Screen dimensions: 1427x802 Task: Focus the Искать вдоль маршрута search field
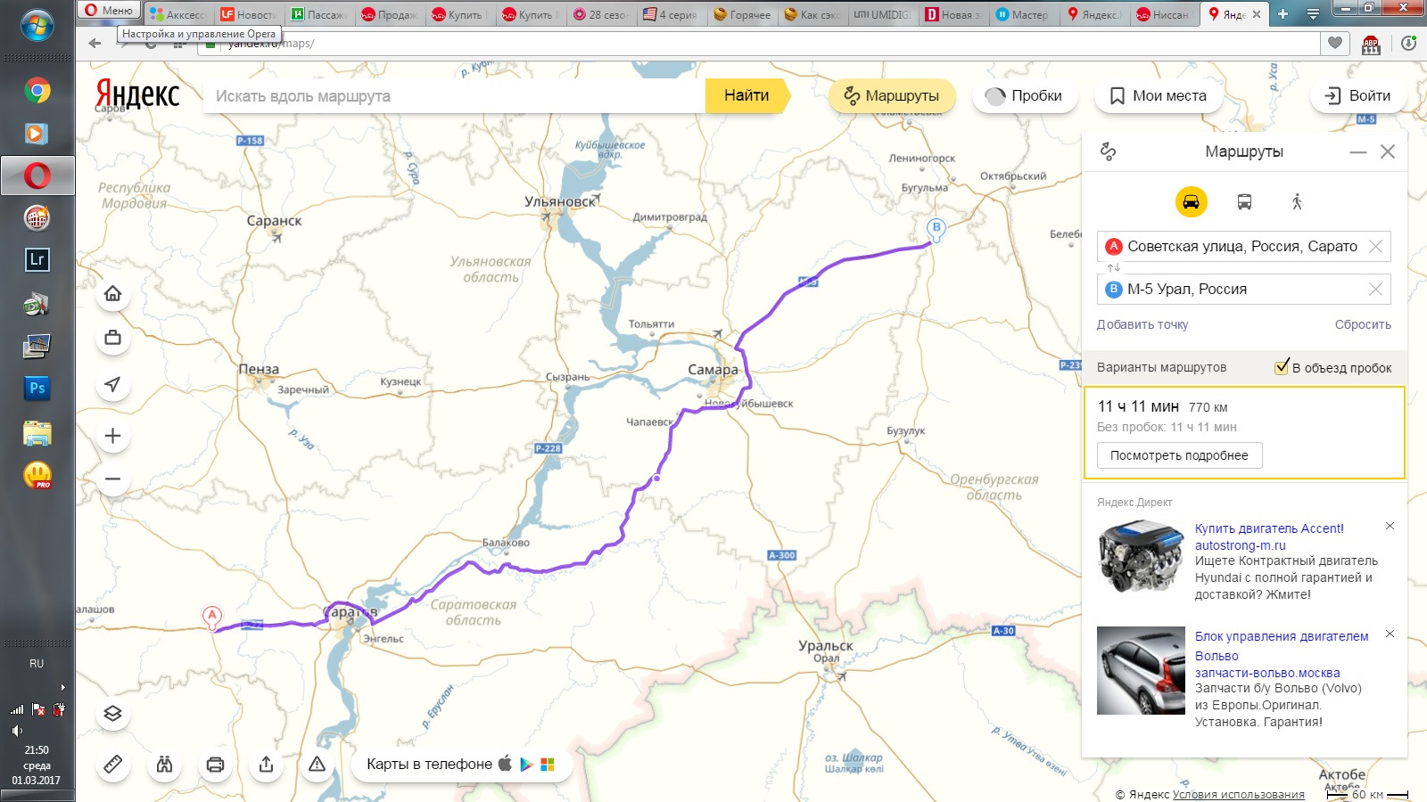coord(454,95)
